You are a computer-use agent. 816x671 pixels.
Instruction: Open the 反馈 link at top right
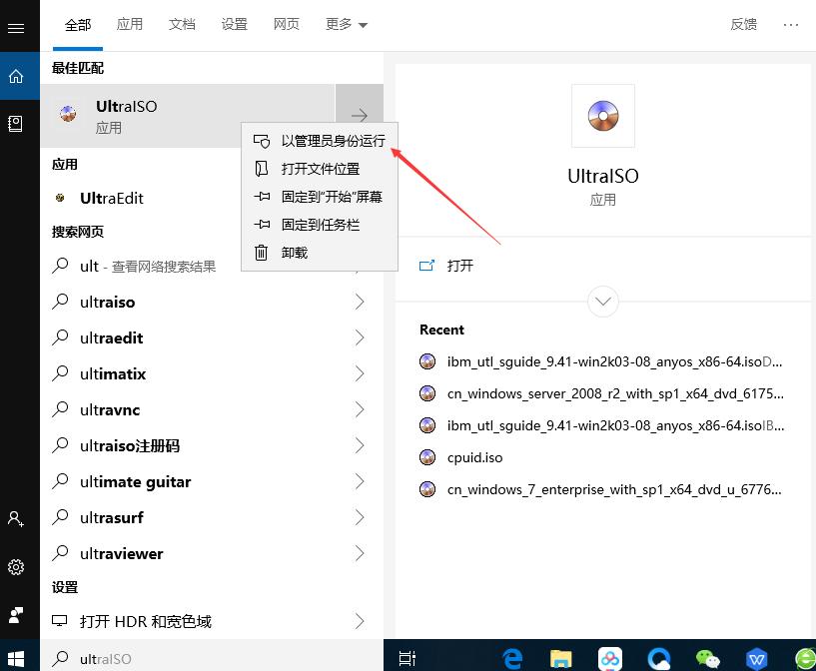743,24
